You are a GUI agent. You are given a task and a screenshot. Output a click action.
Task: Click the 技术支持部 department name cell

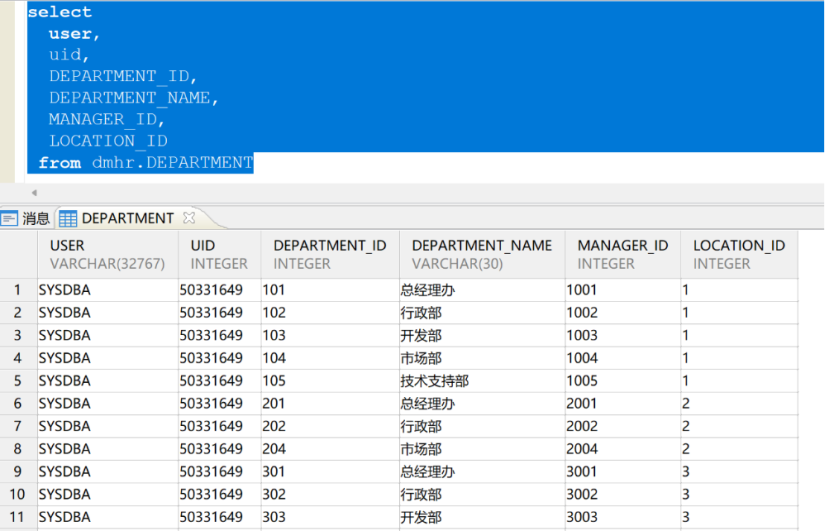(x=482, y=381)
